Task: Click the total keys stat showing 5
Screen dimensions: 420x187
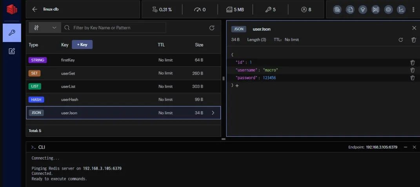Action: tap(270, 10)
